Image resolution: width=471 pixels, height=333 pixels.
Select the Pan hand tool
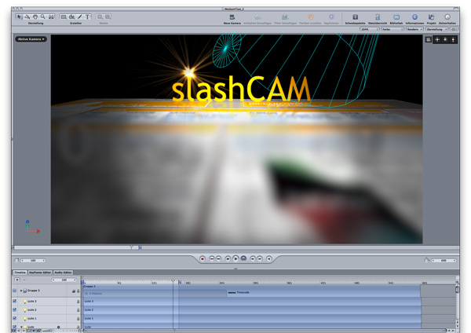point(35,16)
